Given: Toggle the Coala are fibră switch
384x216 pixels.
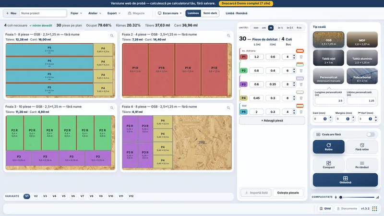Looking at the screenshot, I should click(371, 134).
